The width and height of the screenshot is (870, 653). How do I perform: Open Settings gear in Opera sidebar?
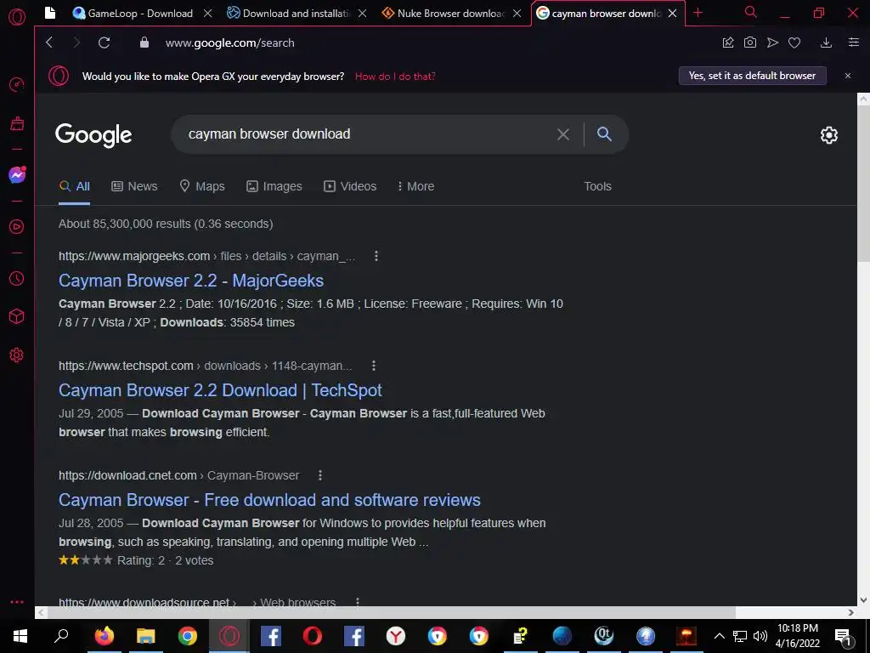click(17, 355)
